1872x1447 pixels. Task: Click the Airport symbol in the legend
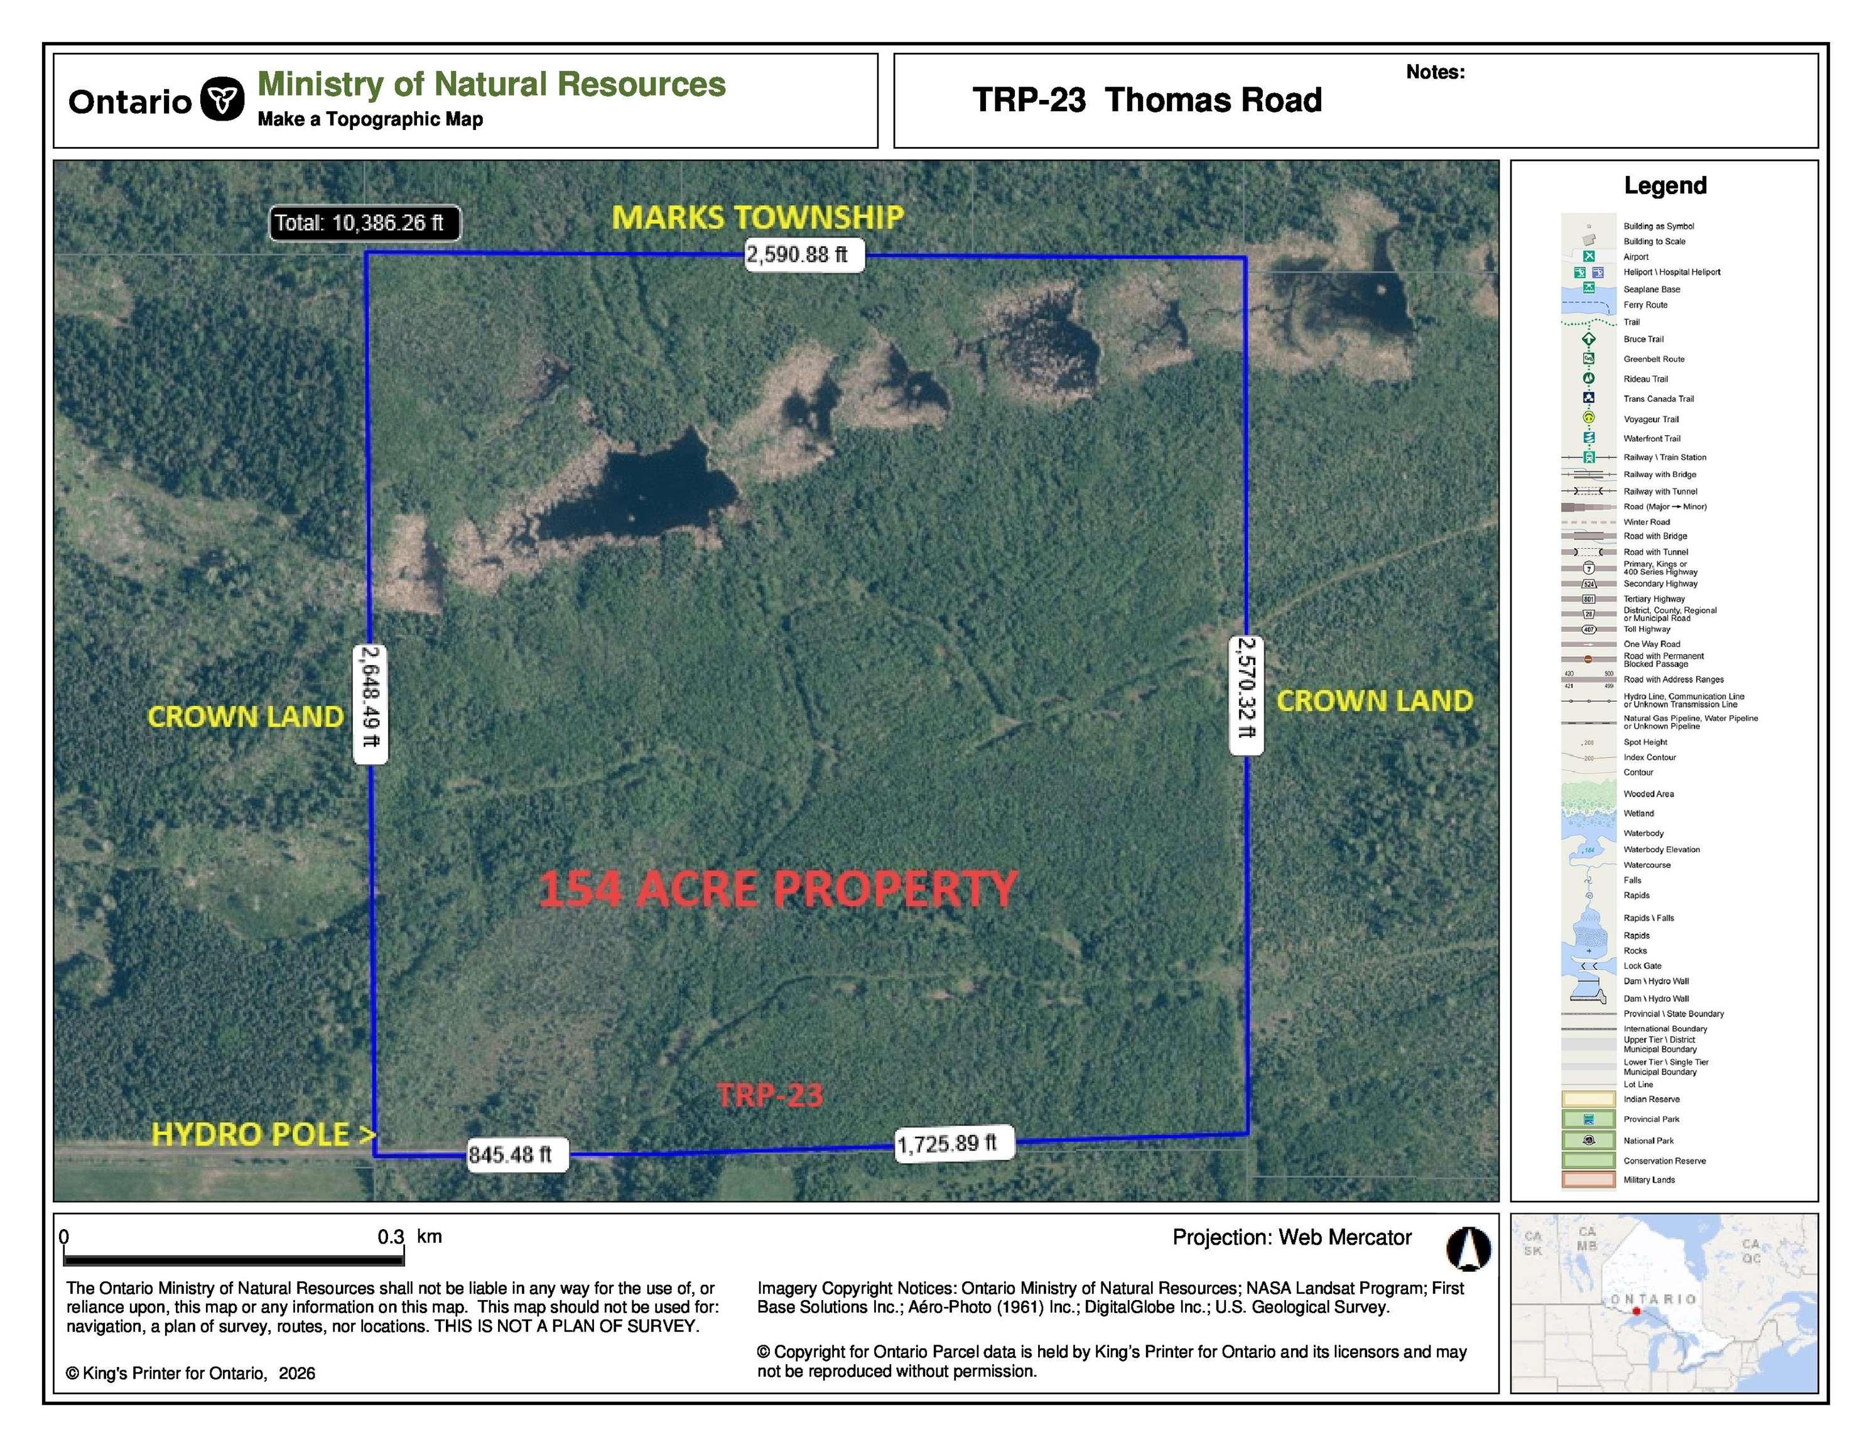click(1589, 256)
